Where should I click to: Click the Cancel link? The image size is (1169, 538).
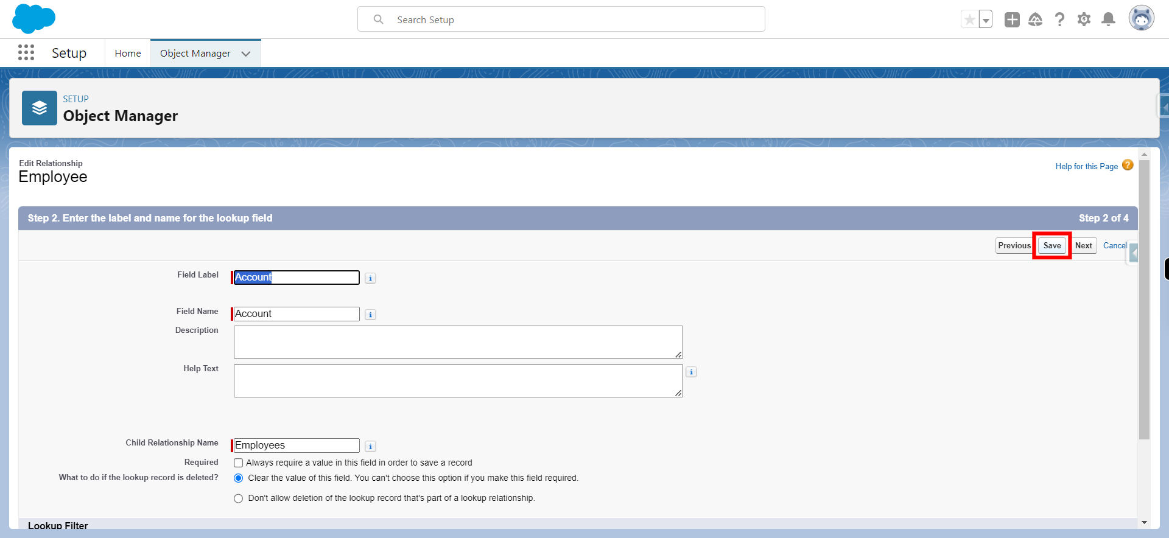(1115, 246)
